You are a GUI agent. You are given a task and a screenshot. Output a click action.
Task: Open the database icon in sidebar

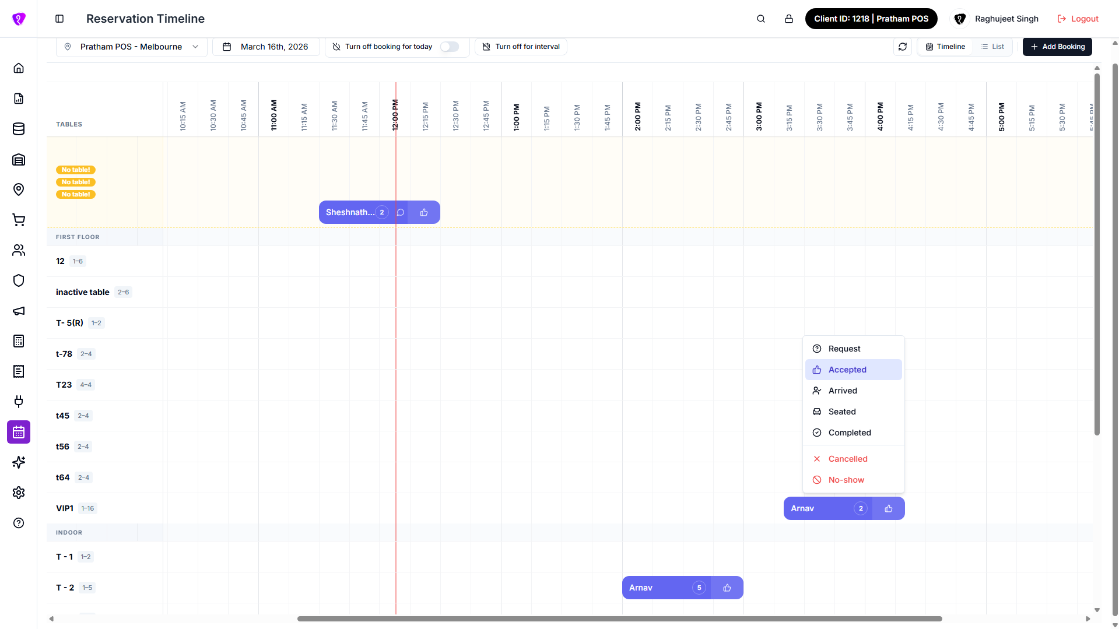19,129
